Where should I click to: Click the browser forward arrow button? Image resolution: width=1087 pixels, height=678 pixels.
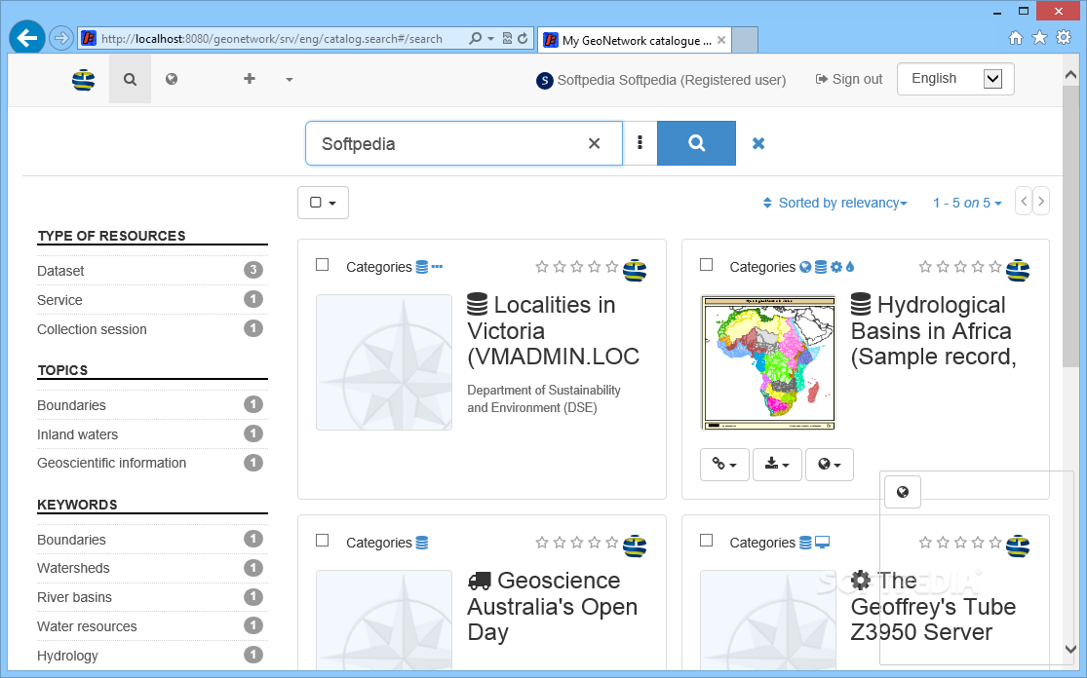point(61,38)
